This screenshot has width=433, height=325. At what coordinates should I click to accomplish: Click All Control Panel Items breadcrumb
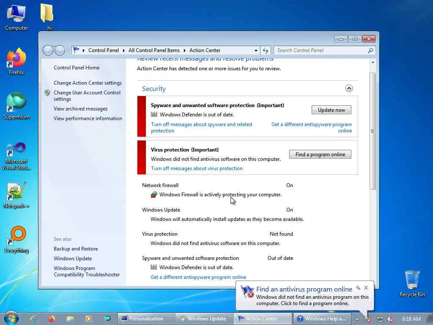coord(154,50)
